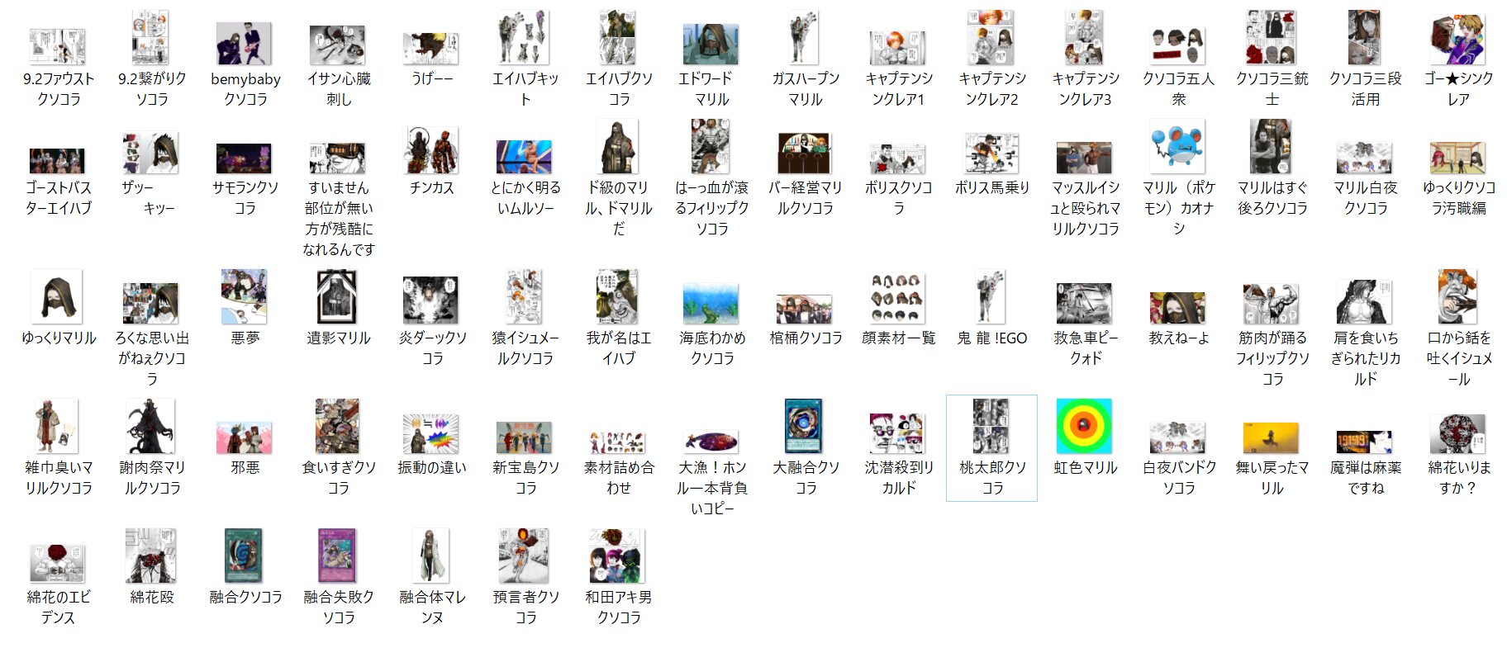Screen dimensions: 1507x662
Task: Select the 海底わかめクソコラ underwater image
Action: (x=711, y=303)
